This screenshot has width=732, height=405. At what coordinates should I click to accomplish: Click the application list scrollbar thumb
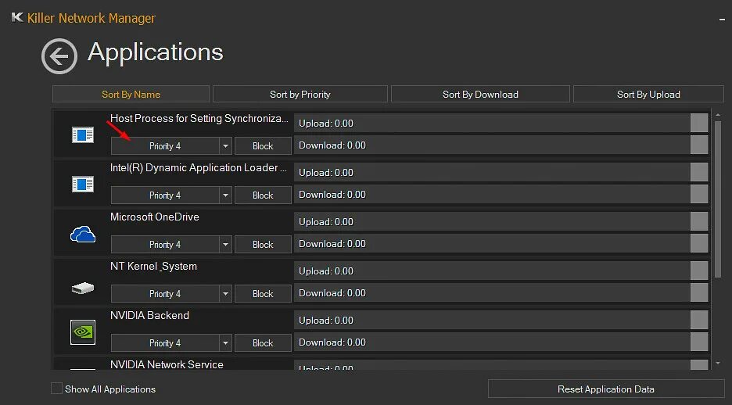click(x=718, y=199)
